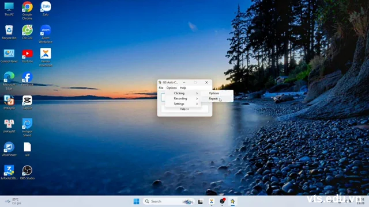Open File menu in GS Auto Clicker
Screen dimensions: 369x207
161,88
